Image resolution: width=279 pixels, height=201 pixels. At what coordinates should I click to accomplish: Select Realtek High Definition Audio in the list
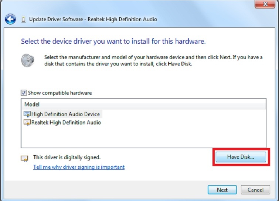pyautogui.click(x=66, y=122)
